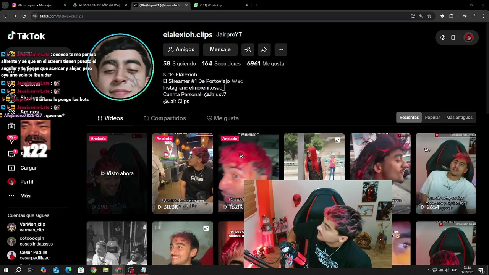Open the @Jair.xv7 mention link
The width and height of the screenshot is (489, 275).
click(215, 95)
